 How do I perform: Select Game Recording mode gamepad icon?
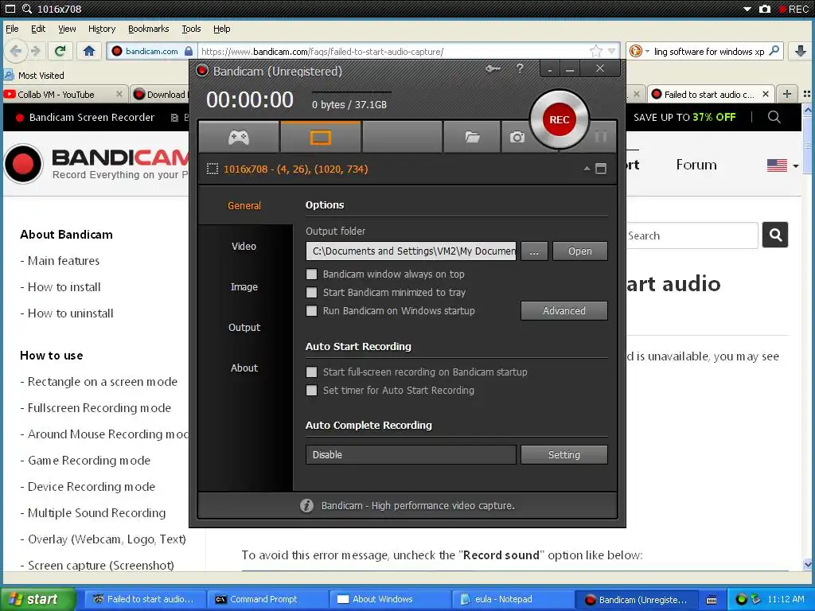coord(239,137)
